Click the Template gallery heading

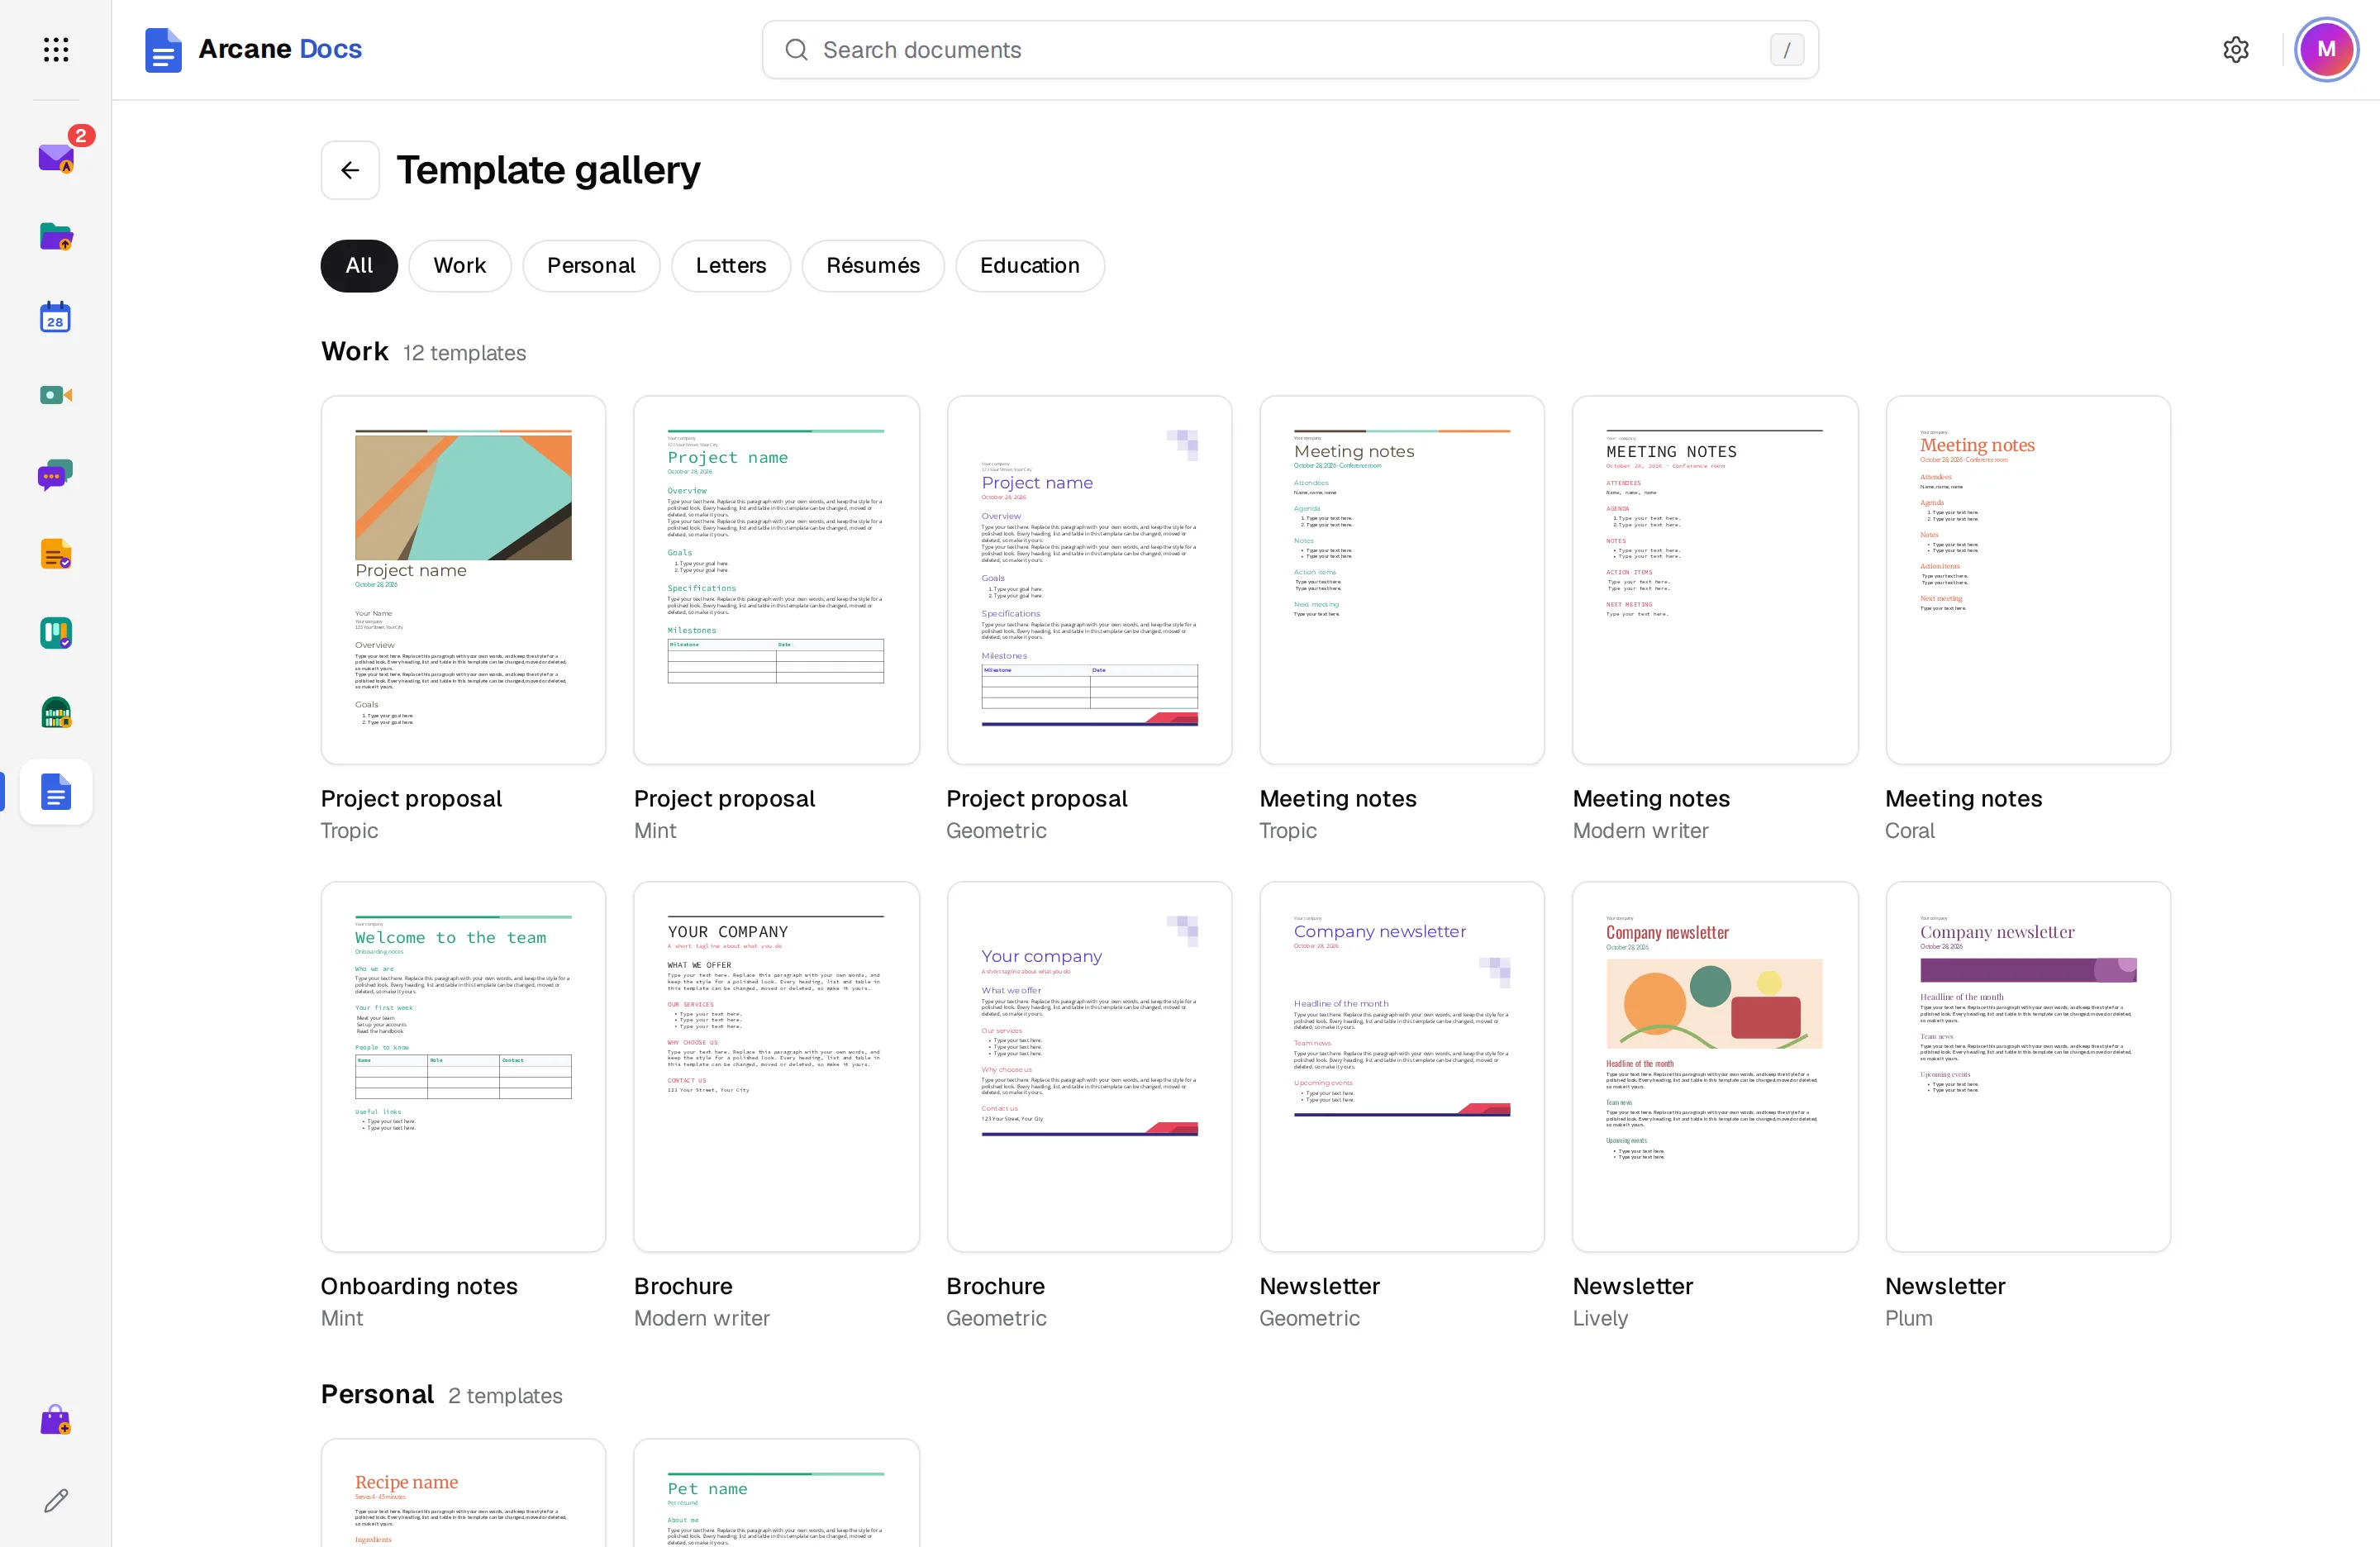tap(548, 170)
